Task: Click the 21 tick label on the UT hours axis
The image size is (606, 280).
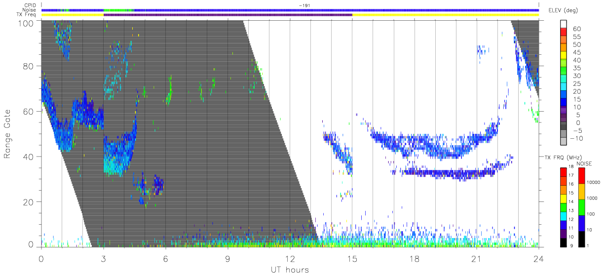Action: [x=477, y=258]
